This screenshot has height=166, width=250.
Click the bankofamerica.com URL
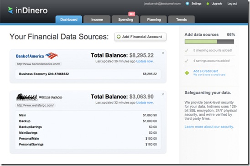click(x=39, y=64)
